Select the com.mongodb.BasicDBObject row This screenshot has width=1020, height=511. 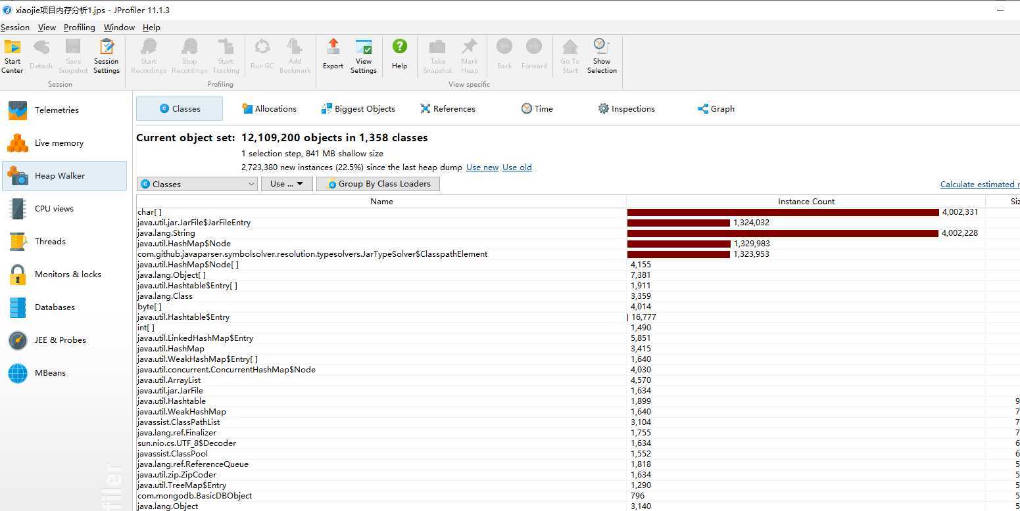[x=578, y=496]
